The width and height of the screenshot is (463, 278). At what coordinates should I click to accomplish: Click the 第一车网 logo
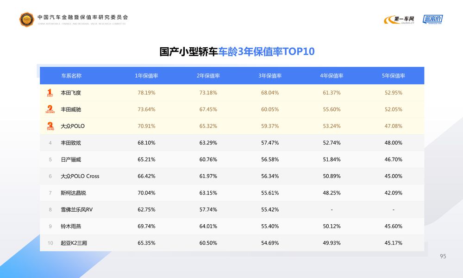point(399,19)
